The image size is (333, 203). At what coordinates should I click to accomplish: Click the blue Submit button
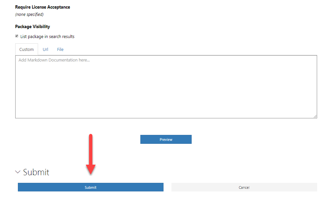[91, 187]
